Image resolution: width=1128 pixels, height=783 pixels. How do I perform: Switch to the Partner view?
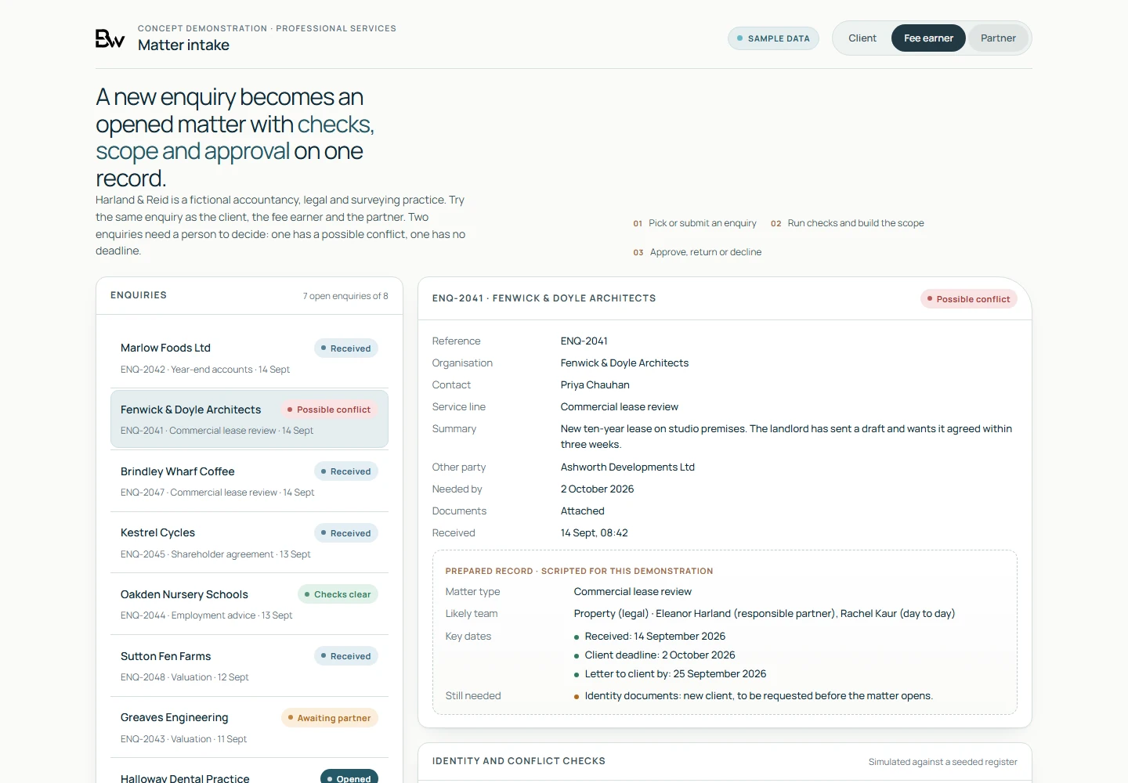(998, 38)
